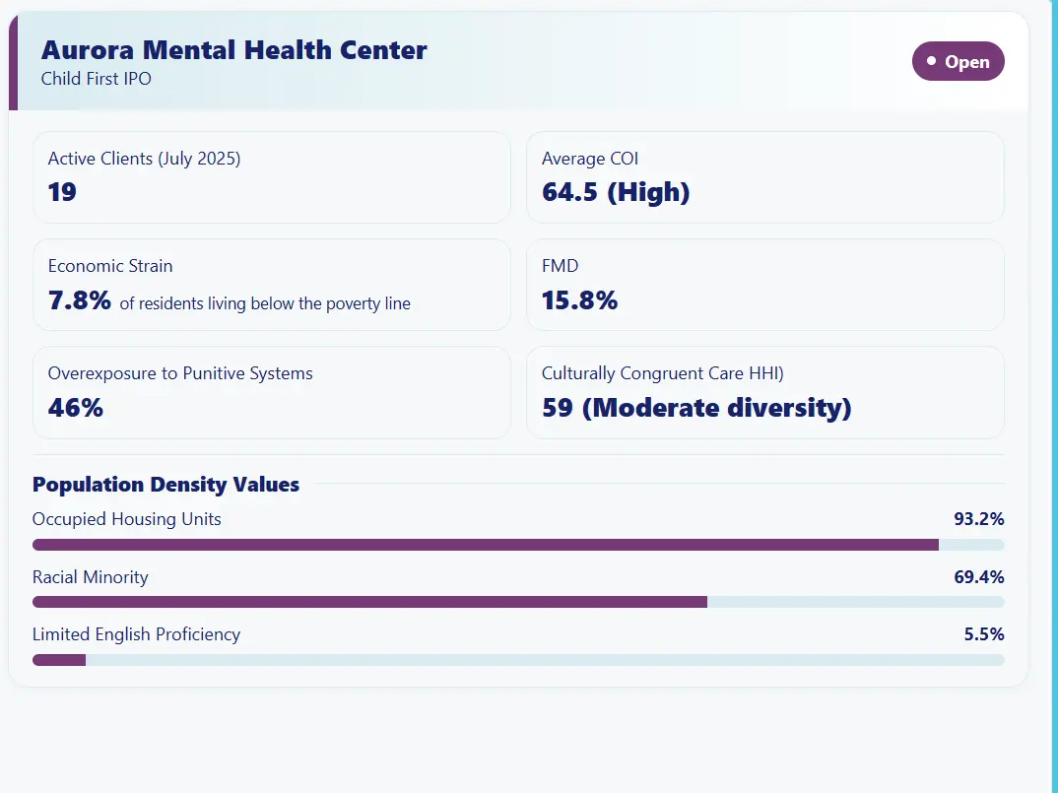Click the Open status badge
The width and height of the screenshot is (1058, 793).
[x=958, y=61]
